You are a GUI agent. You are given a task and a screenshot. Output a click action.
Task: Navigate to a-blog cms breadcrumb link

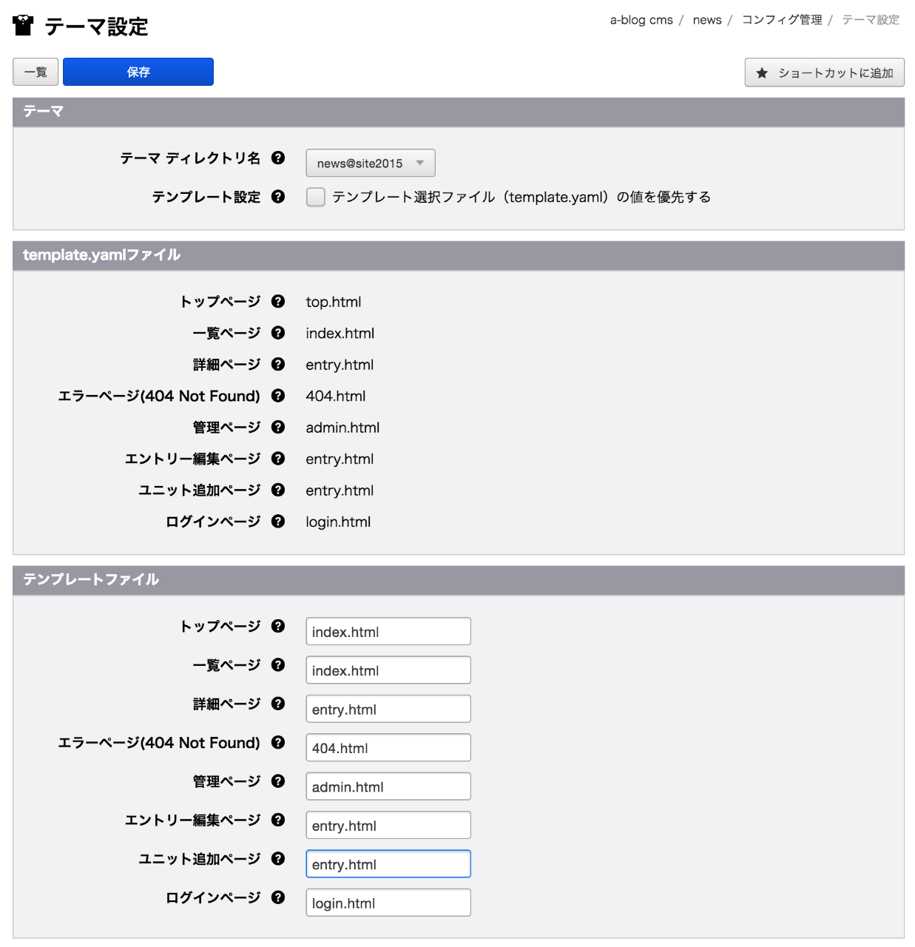click(641, 19)
